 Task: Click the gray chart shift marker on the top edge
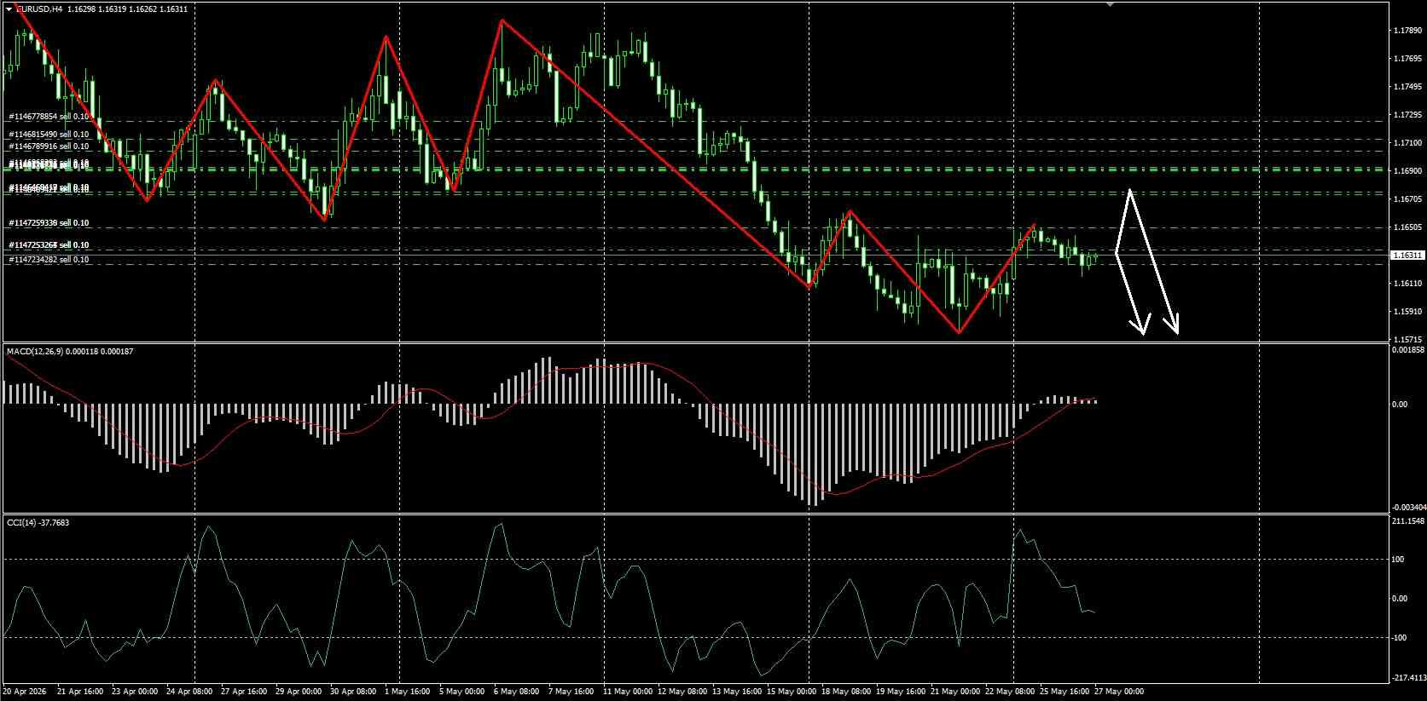click(1110, 4)
